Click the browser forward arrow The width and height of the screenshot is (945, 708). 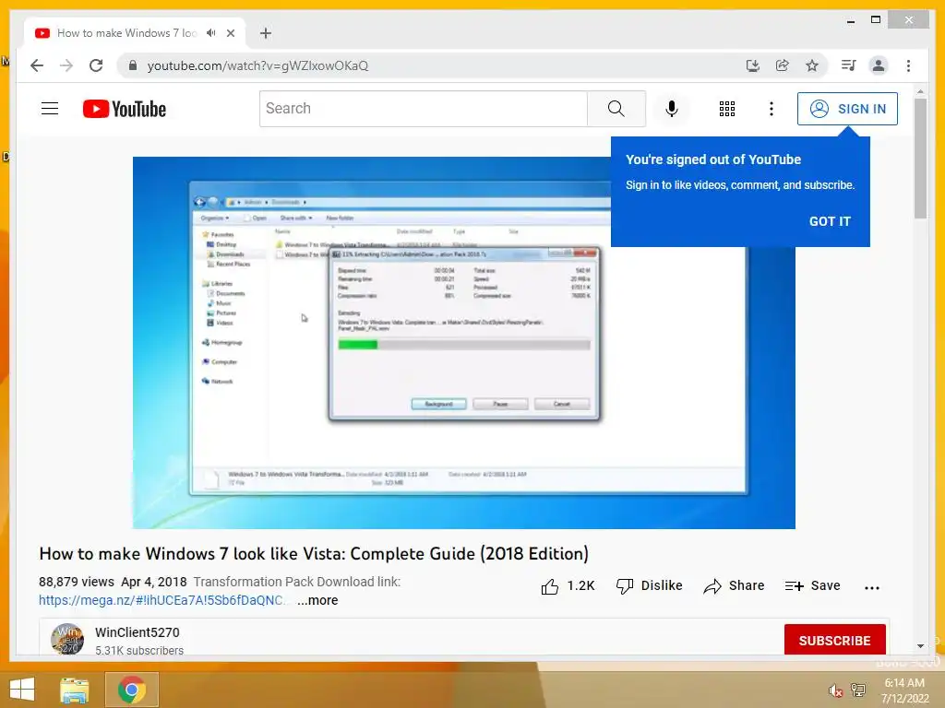pyautogui.click(x=66, y=65)
